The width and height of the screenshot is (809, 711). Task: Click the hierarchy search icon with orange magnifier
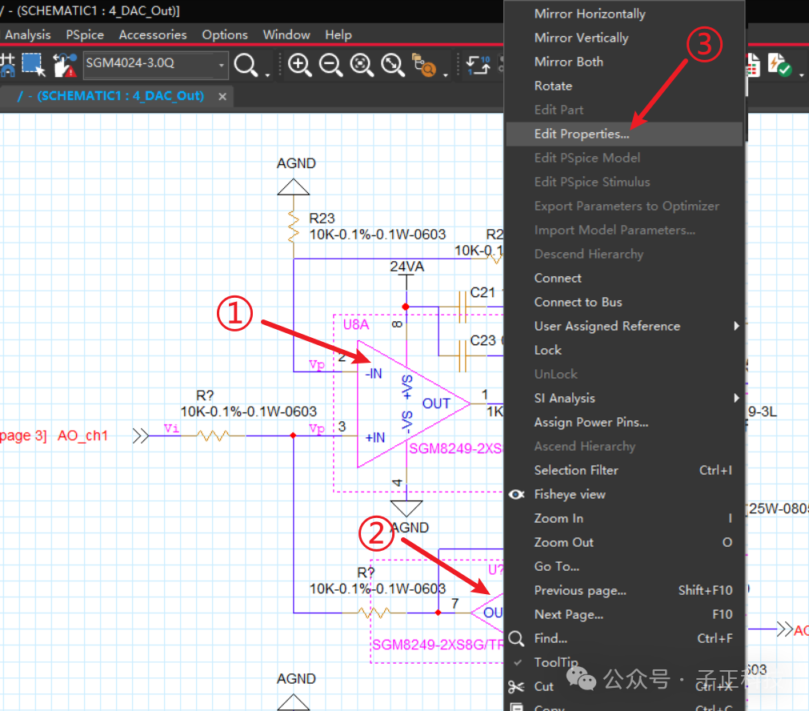424,65
